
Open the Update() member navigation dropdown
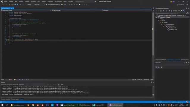127,10
